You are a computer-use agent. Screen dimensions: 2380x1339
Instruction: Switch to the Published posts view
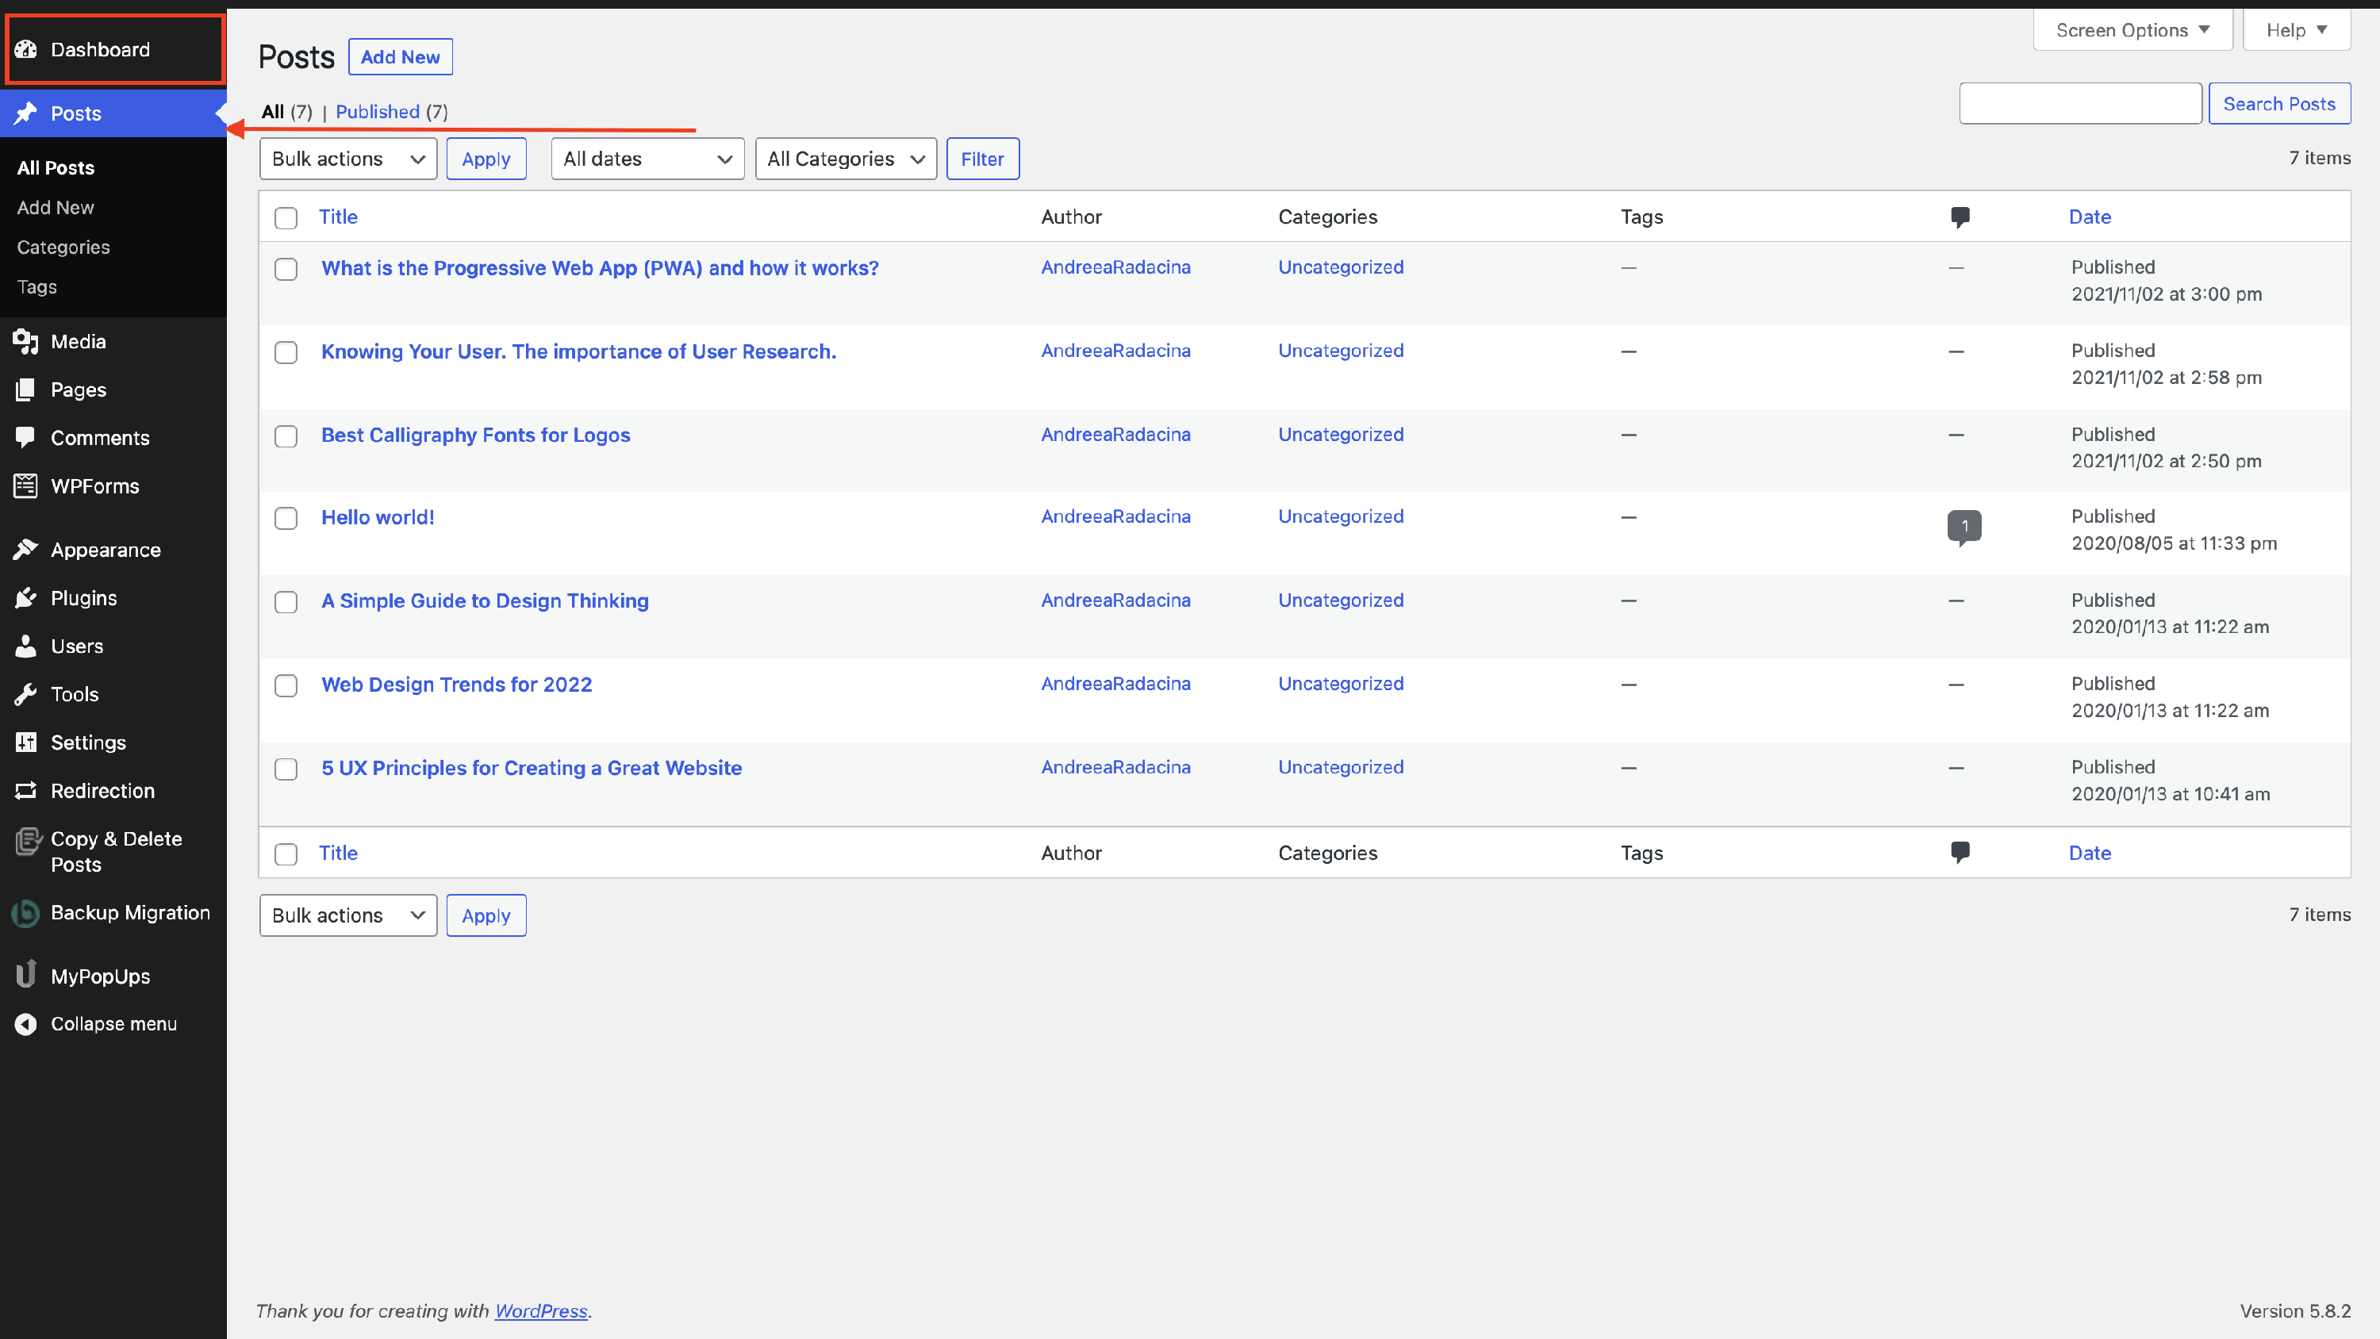click(x=377, y=112)
